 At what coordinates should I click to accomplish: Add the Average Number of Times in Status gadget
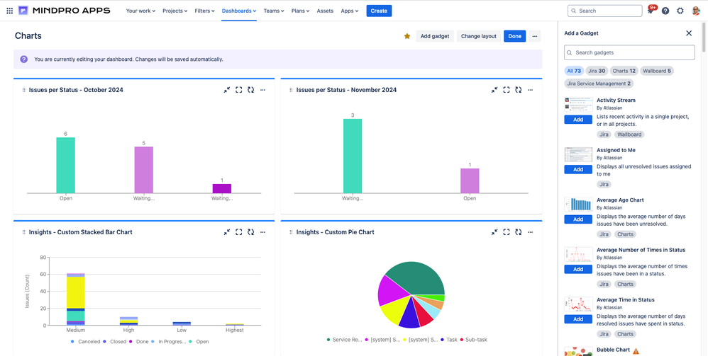(x=578, y=269)
